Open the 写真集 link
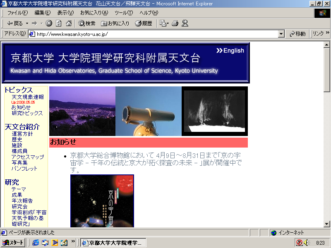The height and width of the screenshot is (248, 331). (x=19, y=162)
